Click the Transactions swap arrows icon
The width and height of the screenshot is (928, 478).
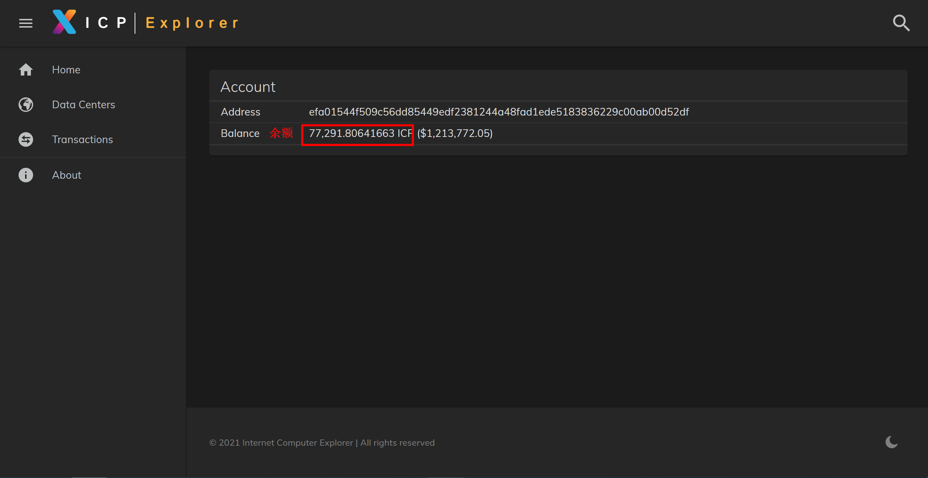point(26,139)
